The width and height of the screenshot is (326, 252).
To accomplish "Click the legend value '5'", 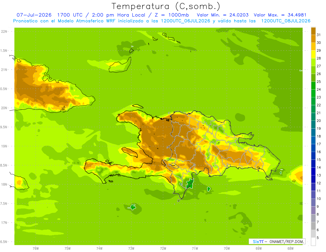I will 318,238.
